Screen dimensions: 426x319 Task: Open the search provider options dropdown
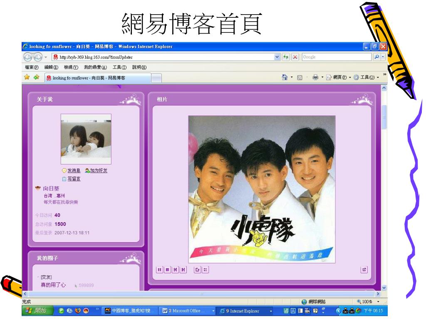[383, 57]
